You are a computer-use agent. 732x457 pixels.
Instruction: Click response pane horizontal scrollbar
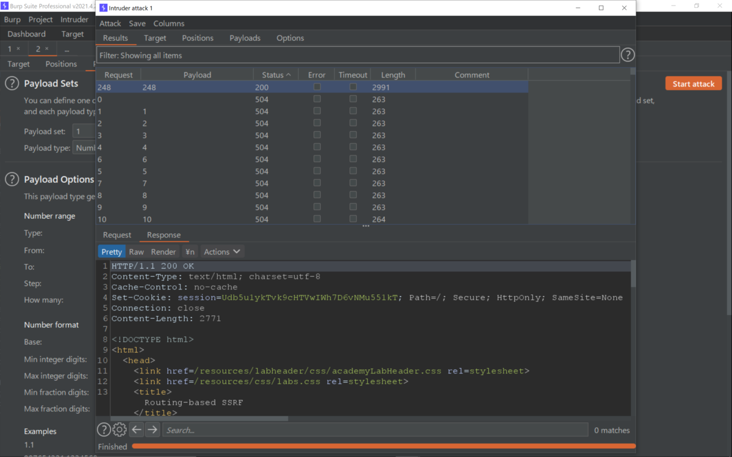[x=199, y=419]
